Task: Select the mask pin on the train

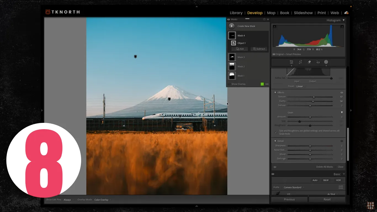Action: (180, 116)
